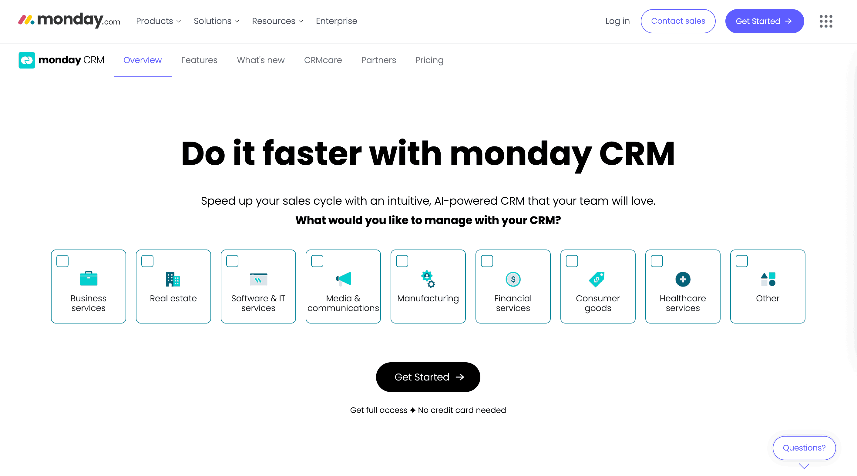Open the nine-dot apps grid icon
The width and height of the screenshot is (857, 476).
[x=826, y=21]
